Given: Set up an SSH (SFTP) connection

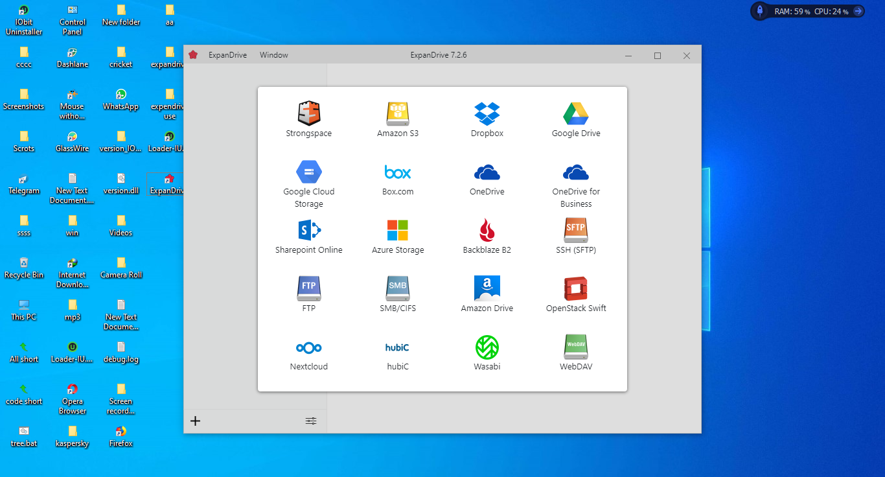Looking at the screenshot, I should point(576,237).
